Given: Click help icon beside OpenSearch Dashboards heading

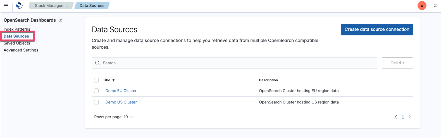Looking at the screenshot, I should coord(60,20).
